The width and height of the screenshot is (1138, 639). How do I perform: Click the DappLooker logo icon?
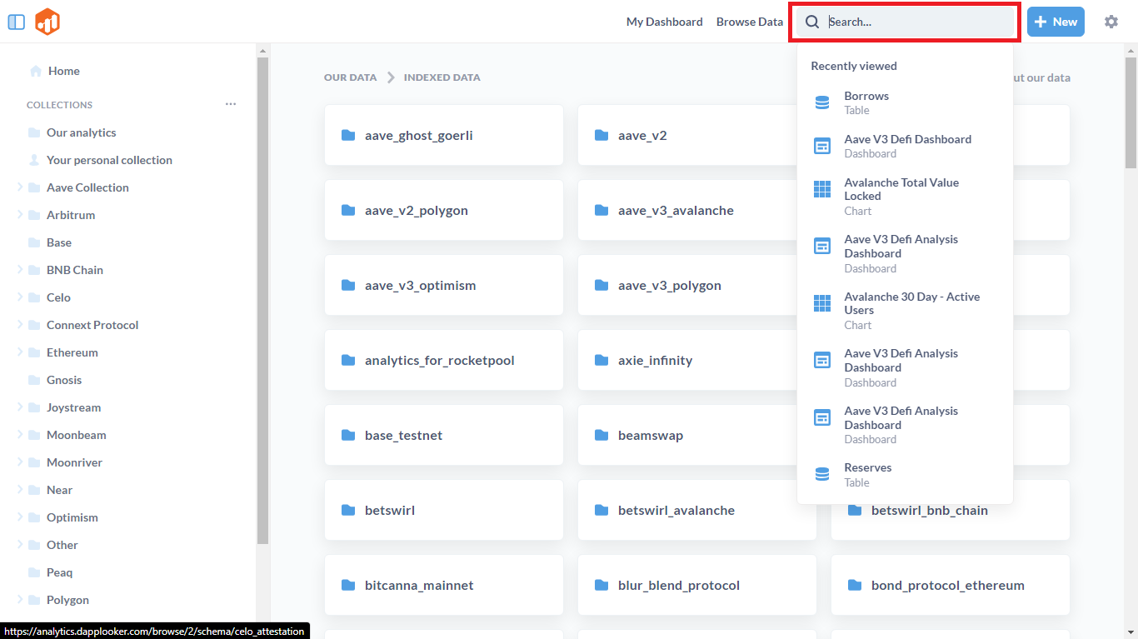pos(47,22)
